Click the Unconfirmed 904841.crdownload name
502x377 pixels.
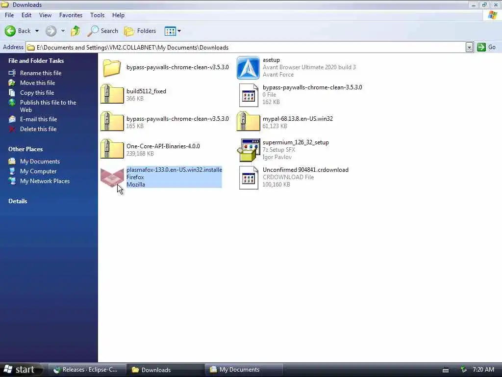(x=305, y=170)
